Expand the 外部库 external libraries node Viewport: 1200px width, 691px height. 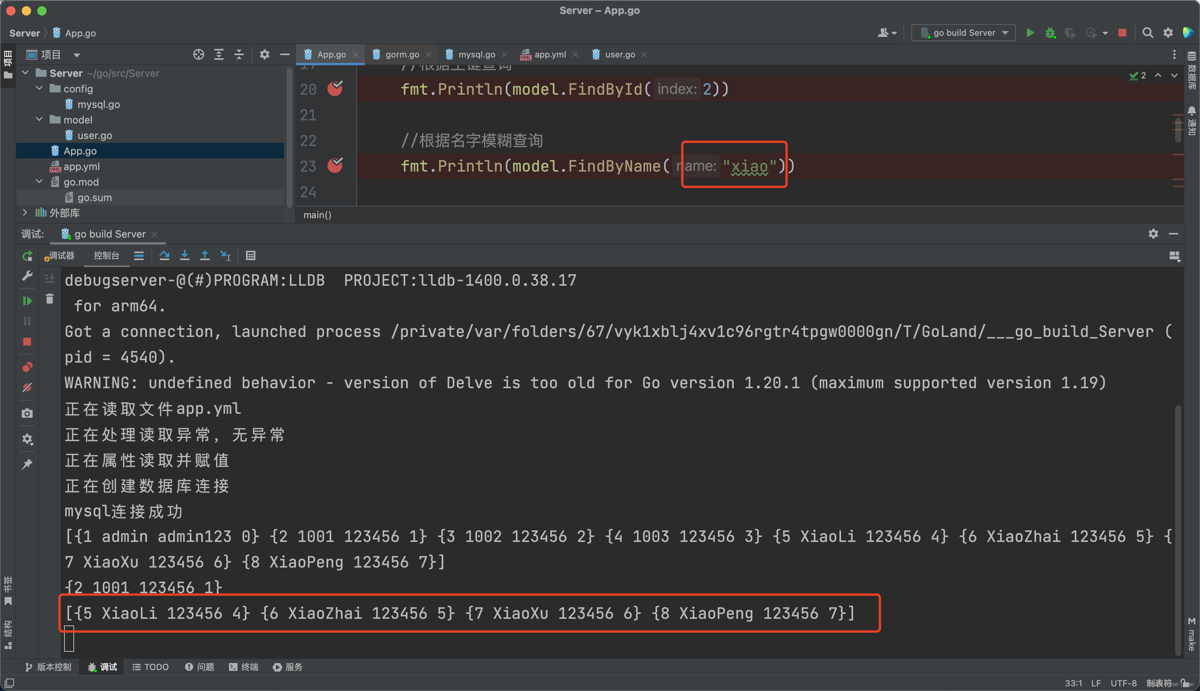click(25, 213)
